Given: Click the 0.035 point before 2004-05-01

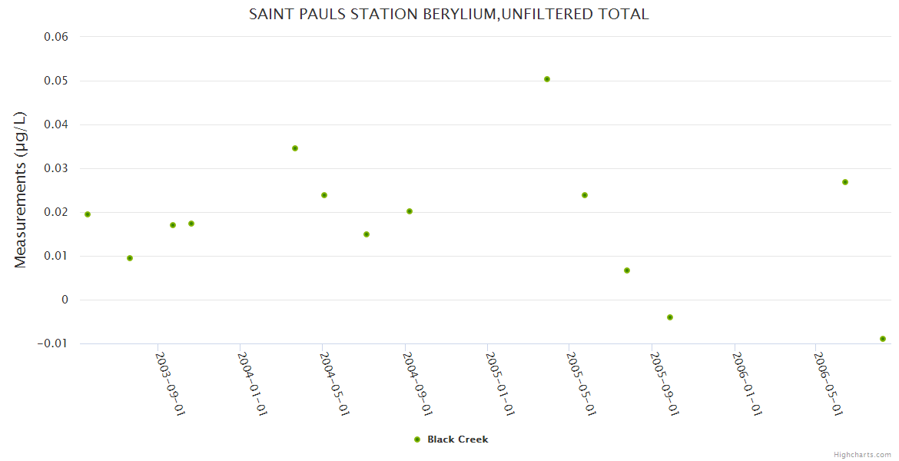Looking at the screenshot, I should (x=295, y=148).
